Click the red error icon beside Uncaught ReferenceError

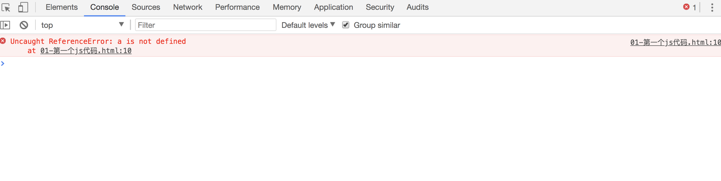3,41
